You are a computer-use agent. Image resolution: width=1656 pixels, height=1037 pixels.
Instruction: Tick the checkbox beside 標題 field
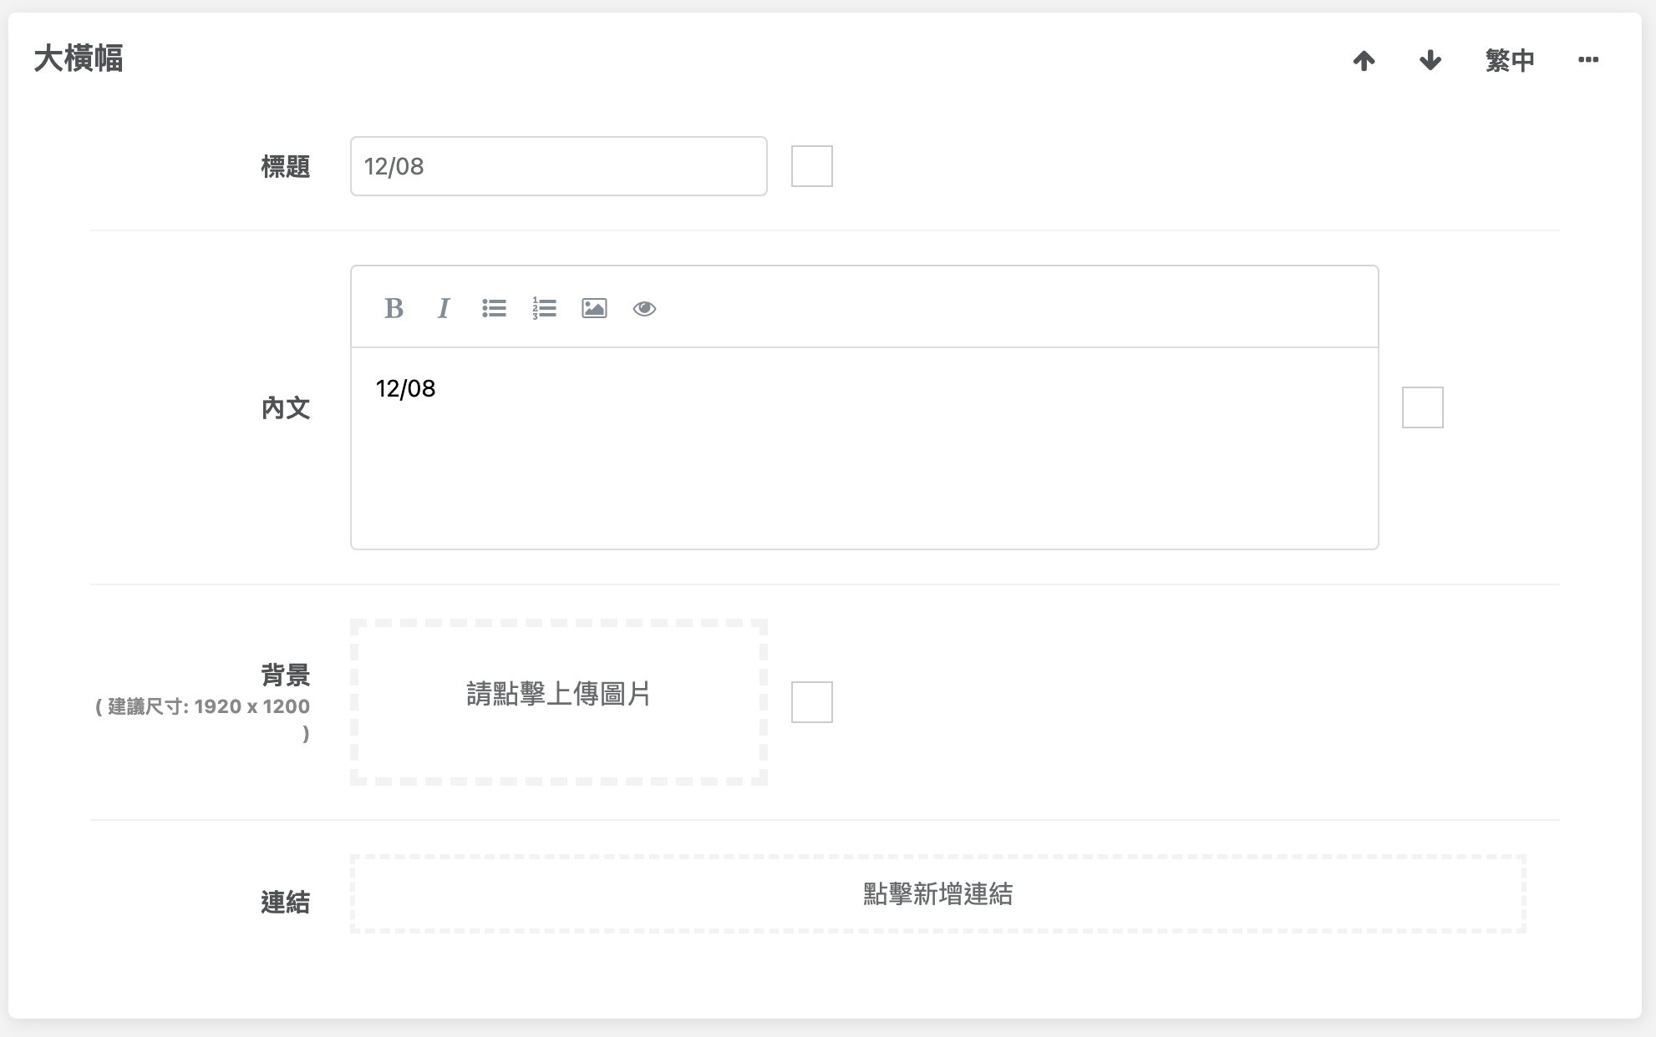point(812,166)
